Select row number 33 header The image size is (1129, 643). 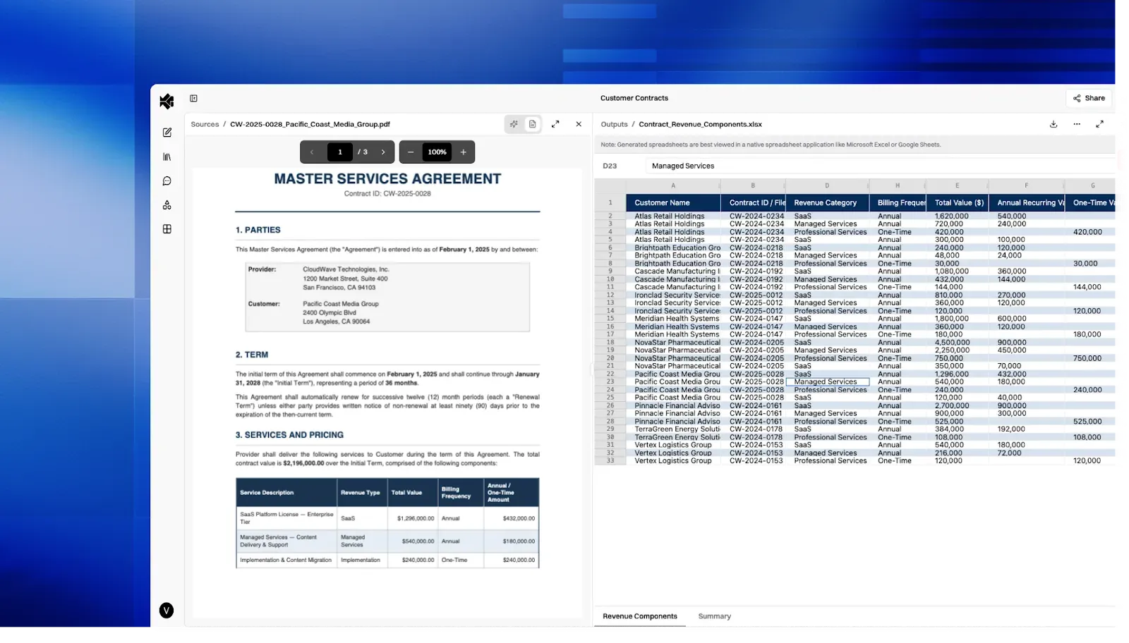point(610,461)
